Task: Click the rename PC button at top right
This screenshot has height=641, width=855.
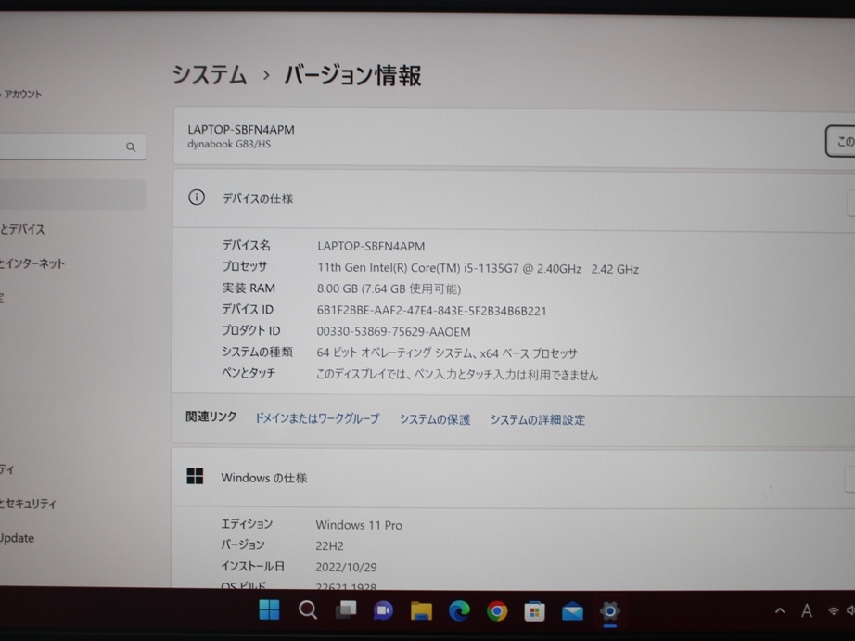Action: (x=840, y=141)
